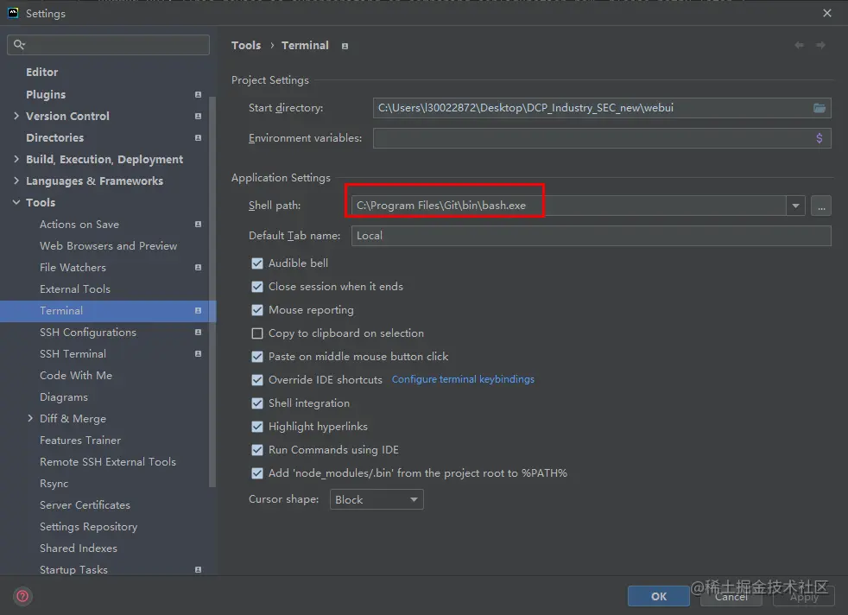Click the folder browse icon in Start directory
The height and width of the screenshot is (615, 848).
(x=820, y=108)
